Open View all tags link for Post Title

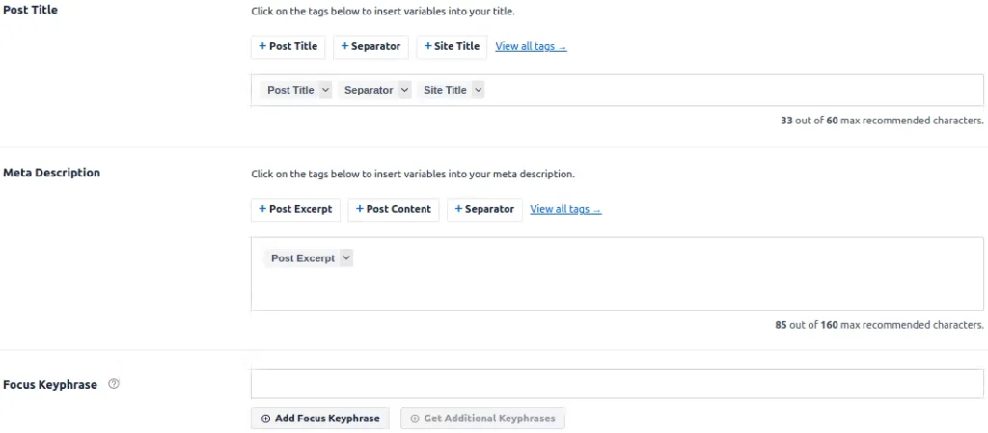(531, 46)
